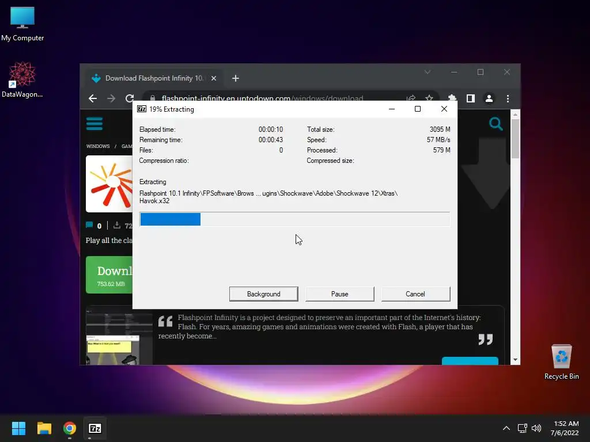Send extraction to Background
590x442 pixels.
(x=263, y=294)
